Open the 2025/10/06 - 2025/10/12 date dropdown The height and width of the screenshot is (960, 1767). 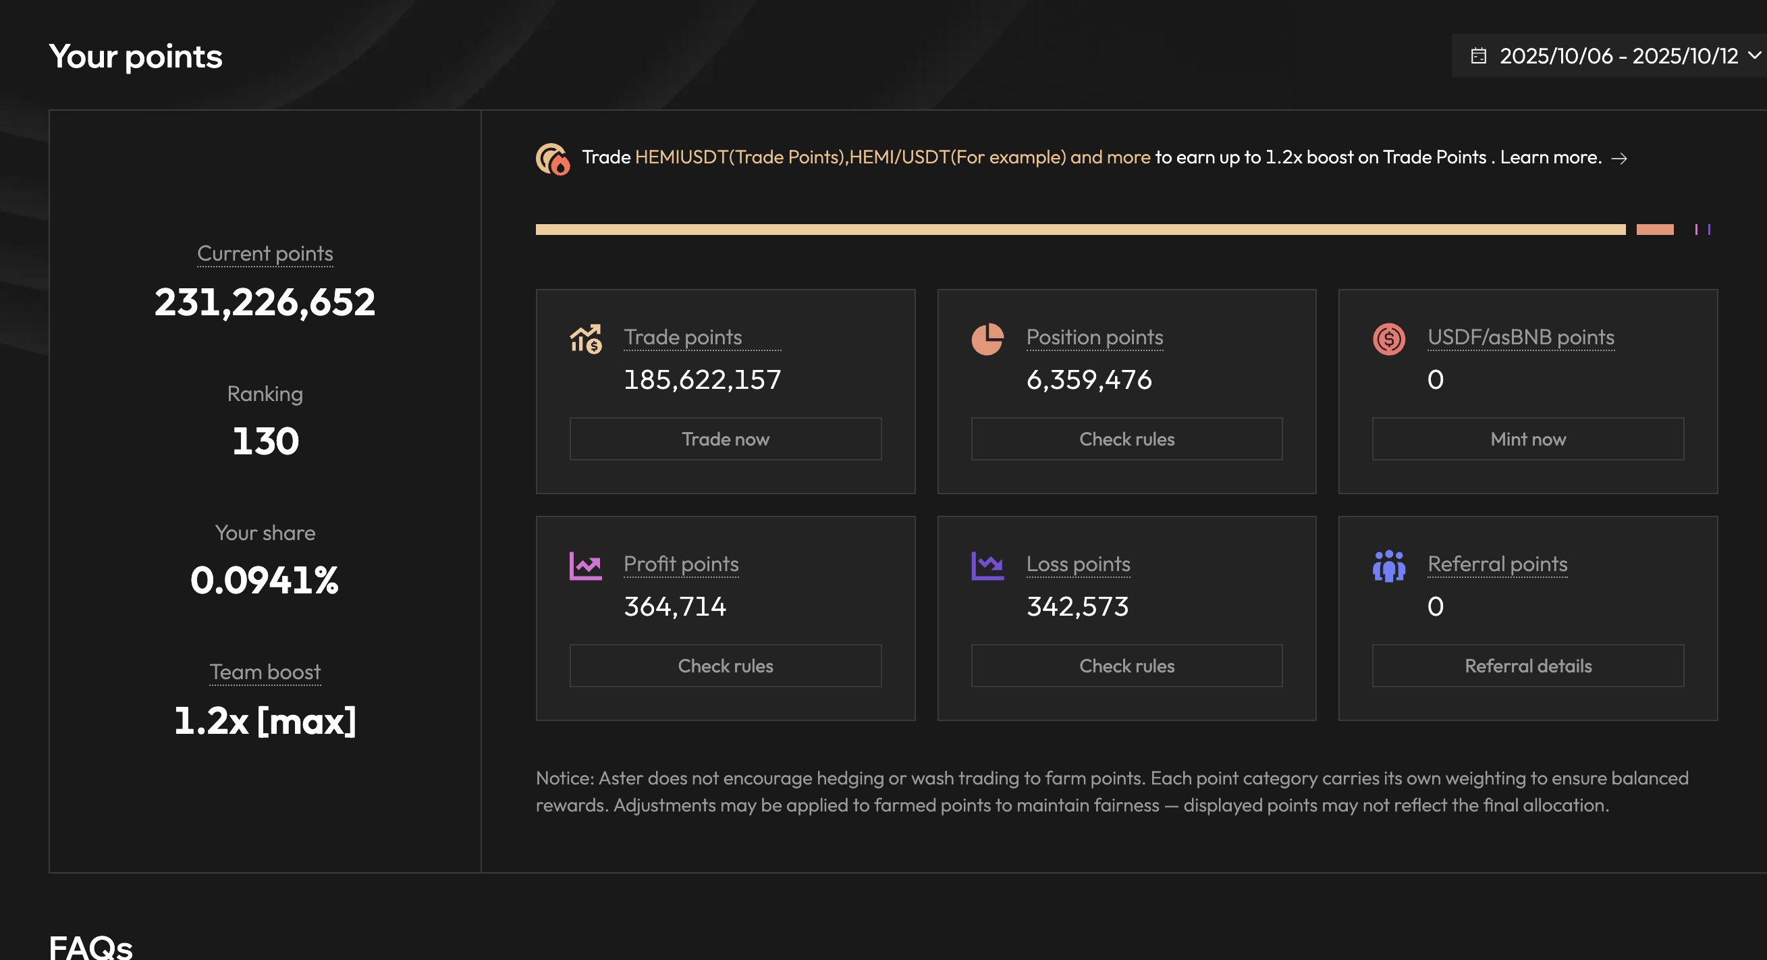click(x=1618, y=55)
